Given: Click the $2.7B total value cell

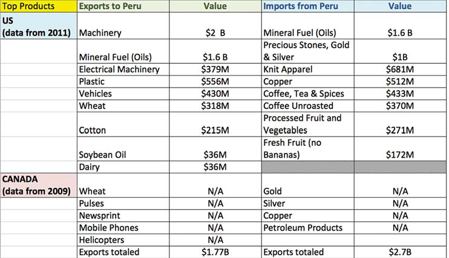Looking at the screenshot, I should point(401,252).
